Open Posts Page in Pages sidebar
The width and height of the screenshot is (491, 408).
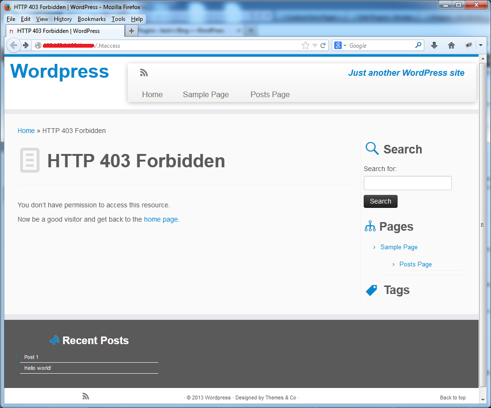(x=415, y=264)
